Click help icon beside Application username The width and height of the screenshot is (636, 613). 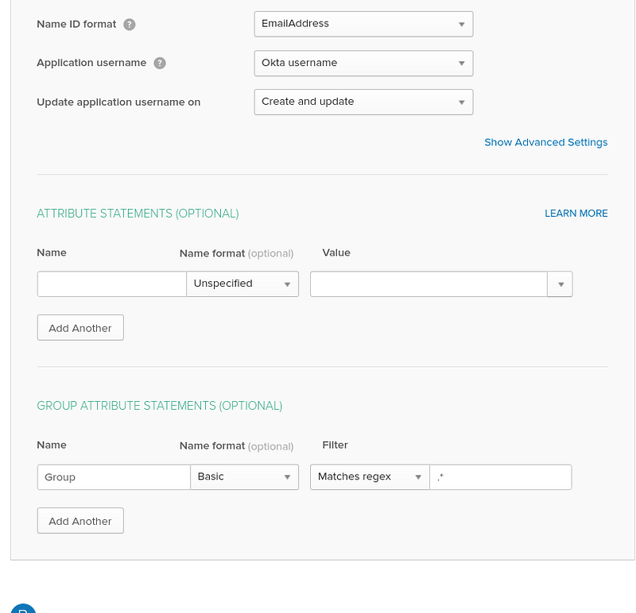[160, 64]
